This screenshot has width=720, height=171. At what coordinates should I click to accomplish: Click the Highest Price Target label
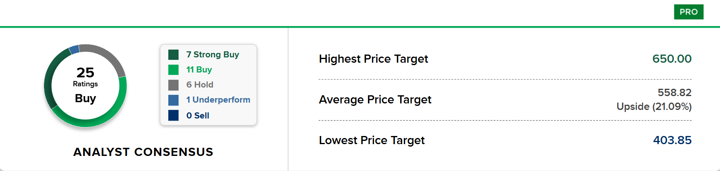point(373,59)
